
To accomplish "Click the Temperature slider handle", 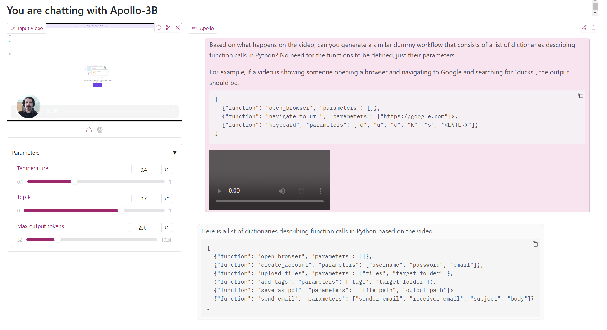I will pos(74,181).
